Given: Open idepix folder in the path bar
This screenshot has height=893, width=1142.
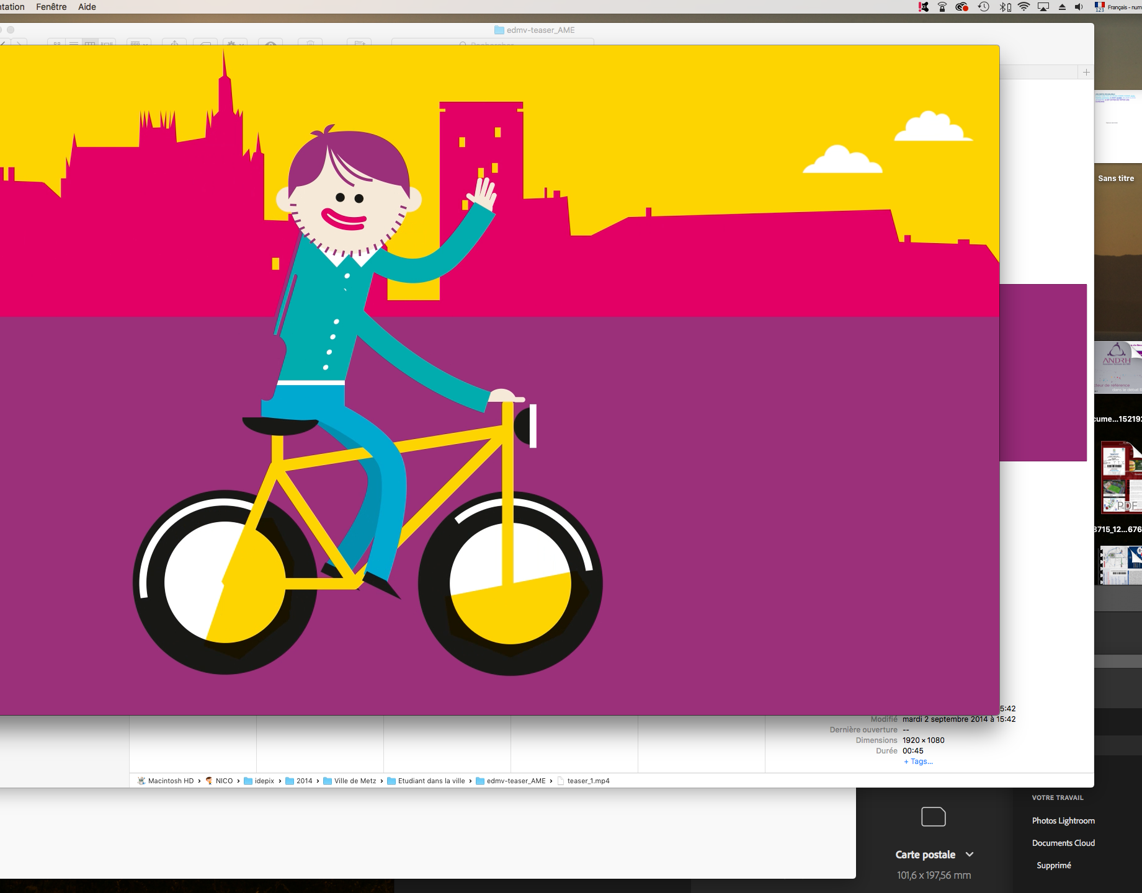Looking at the screenshot, I should [259, 781].
